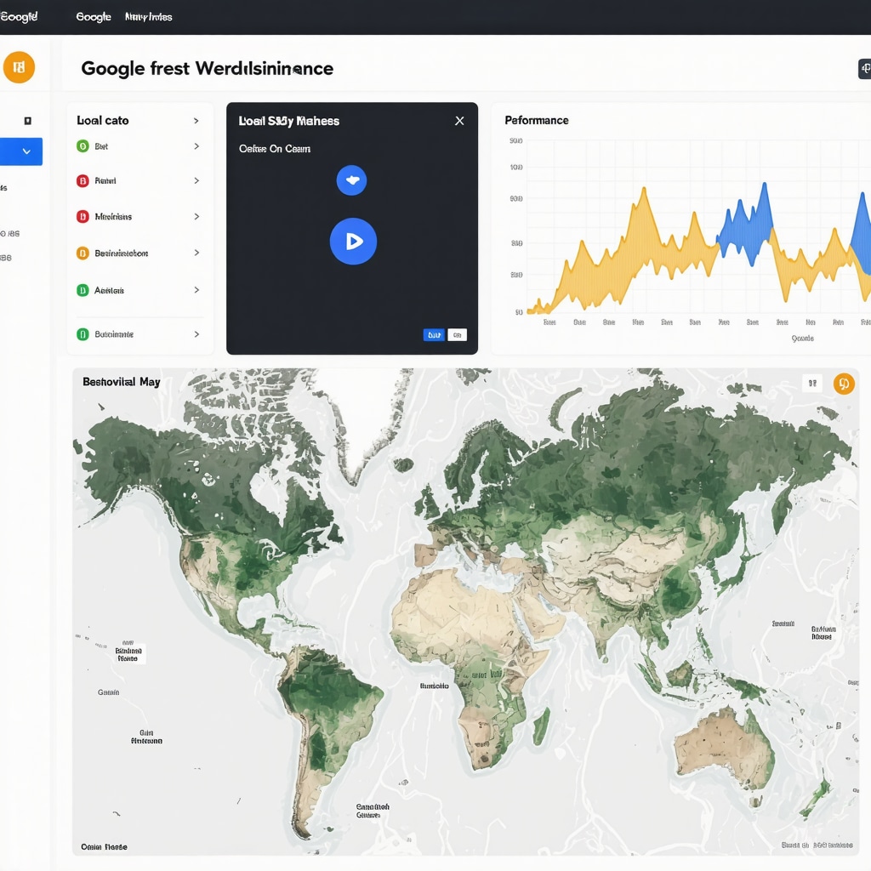Click the dark icon button at the header's right edge
This screenshot has width=871, height=871.
pos(865,69)
